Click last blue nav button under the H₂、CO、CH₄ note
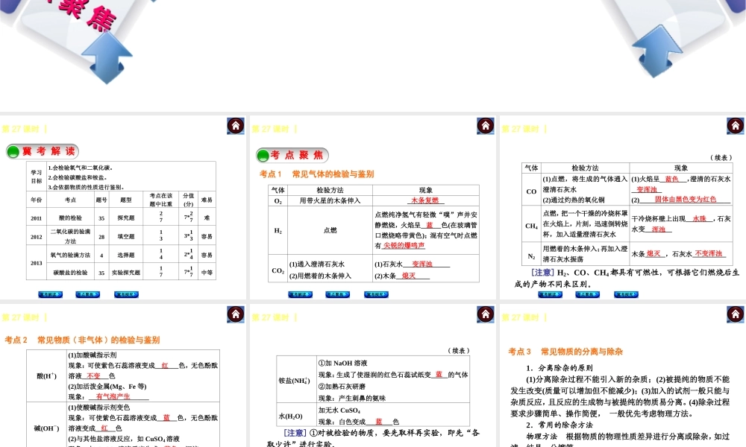The height and width of the screenshot is (447, 746). coord(626,294)
